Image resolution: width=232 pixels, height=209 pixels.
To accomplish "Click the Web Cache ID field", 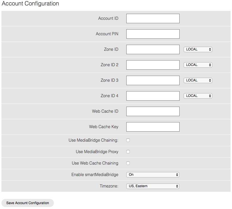I will [x=153, y=112].
